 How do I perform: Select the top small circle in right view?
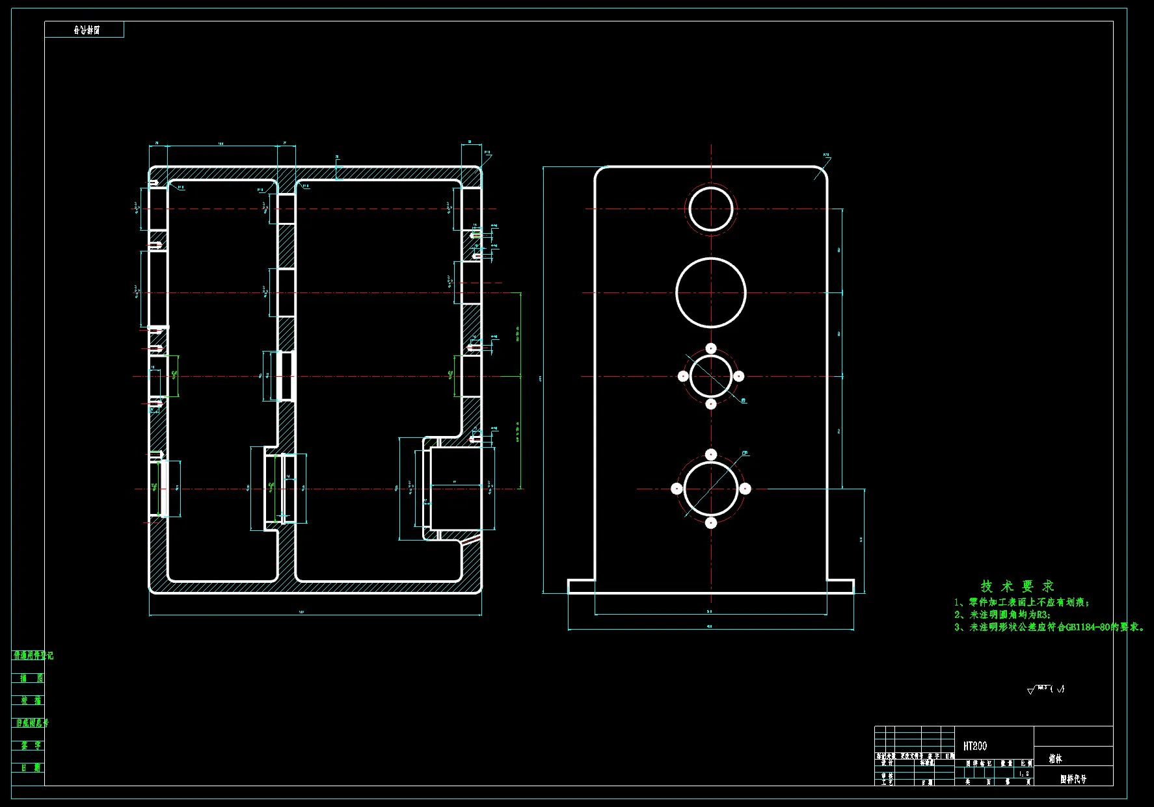pos(711,209)
